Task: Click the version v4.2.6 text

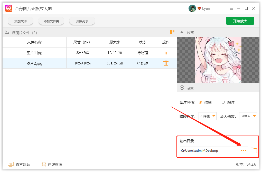Action: (246, 164)
